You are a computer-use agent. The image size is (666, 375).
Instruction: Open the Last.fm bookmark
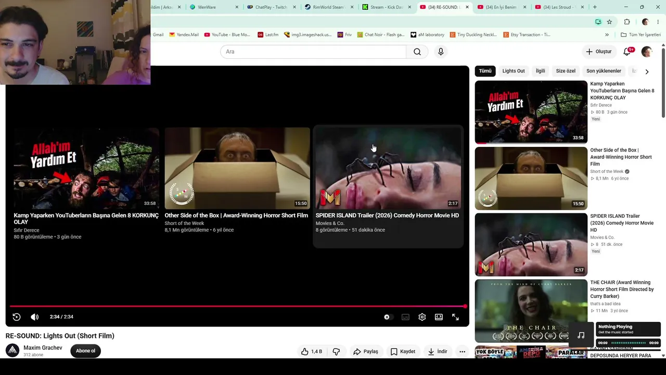tap(268, 35)
